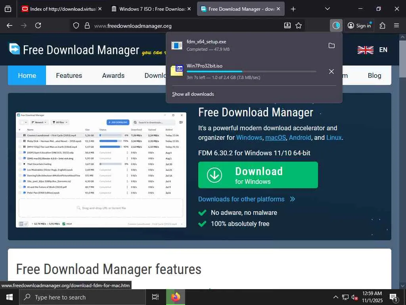This screenshot has width=406, height=305.
Task: Close the Free Download Manager tab
Action: coord(278,9)
